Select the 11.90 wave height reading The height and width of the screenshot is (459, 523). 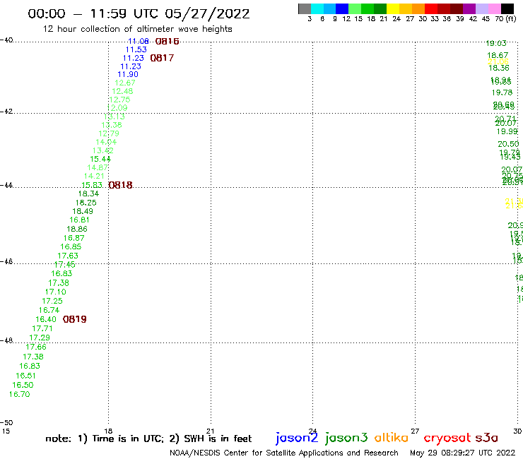(128, 74)
